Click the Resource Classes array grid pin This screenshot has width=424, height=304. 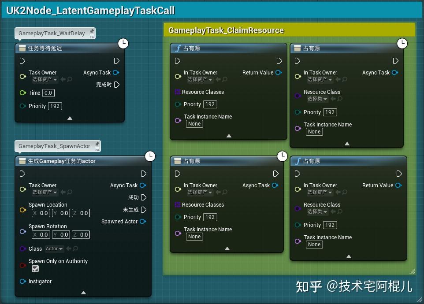point(176,92)
